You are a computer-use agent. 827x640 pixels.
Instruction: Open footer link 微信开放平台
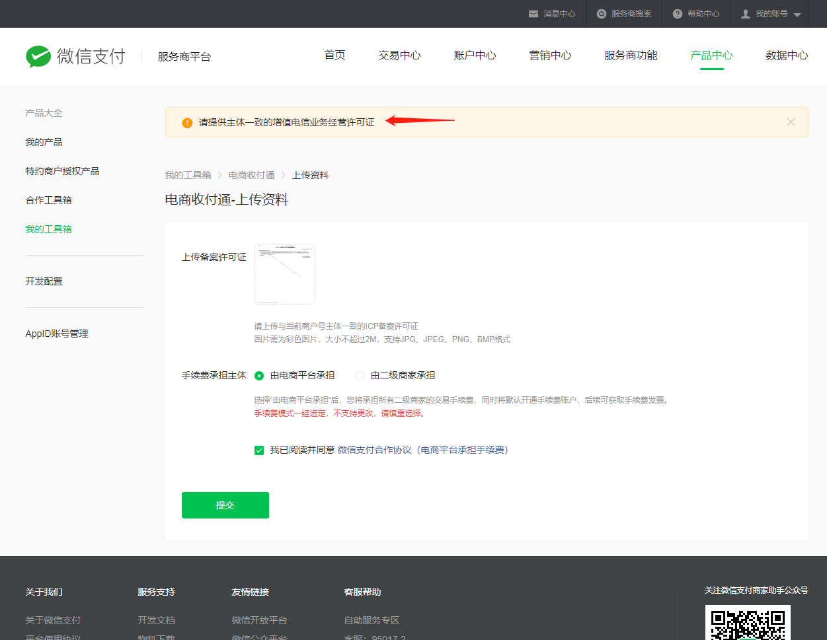259,620
